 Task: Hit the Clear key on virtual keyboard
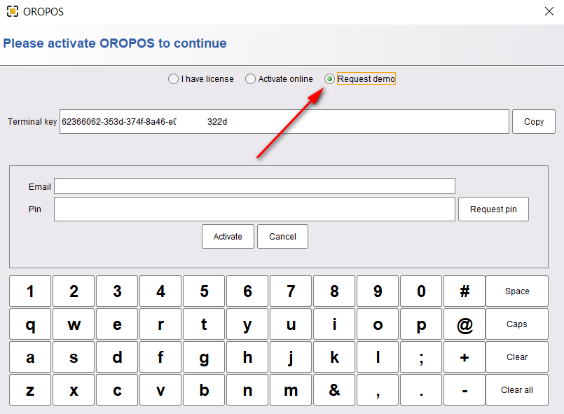[517, 357]
